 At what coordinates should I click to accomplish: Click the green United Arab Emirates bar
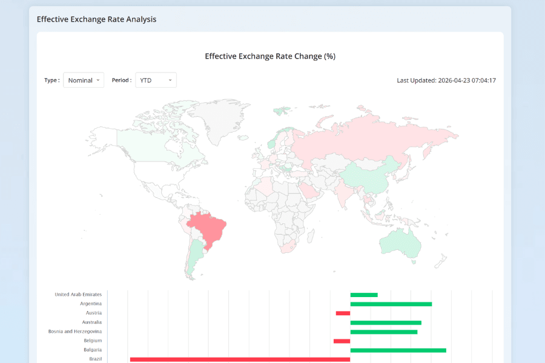click(x=364, y=295)
